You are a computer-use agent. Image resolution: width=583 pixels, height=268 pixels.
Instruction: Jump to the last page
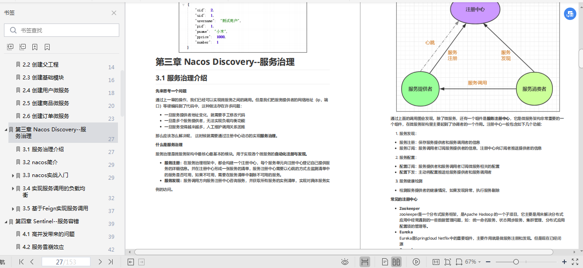click(111, 262)
